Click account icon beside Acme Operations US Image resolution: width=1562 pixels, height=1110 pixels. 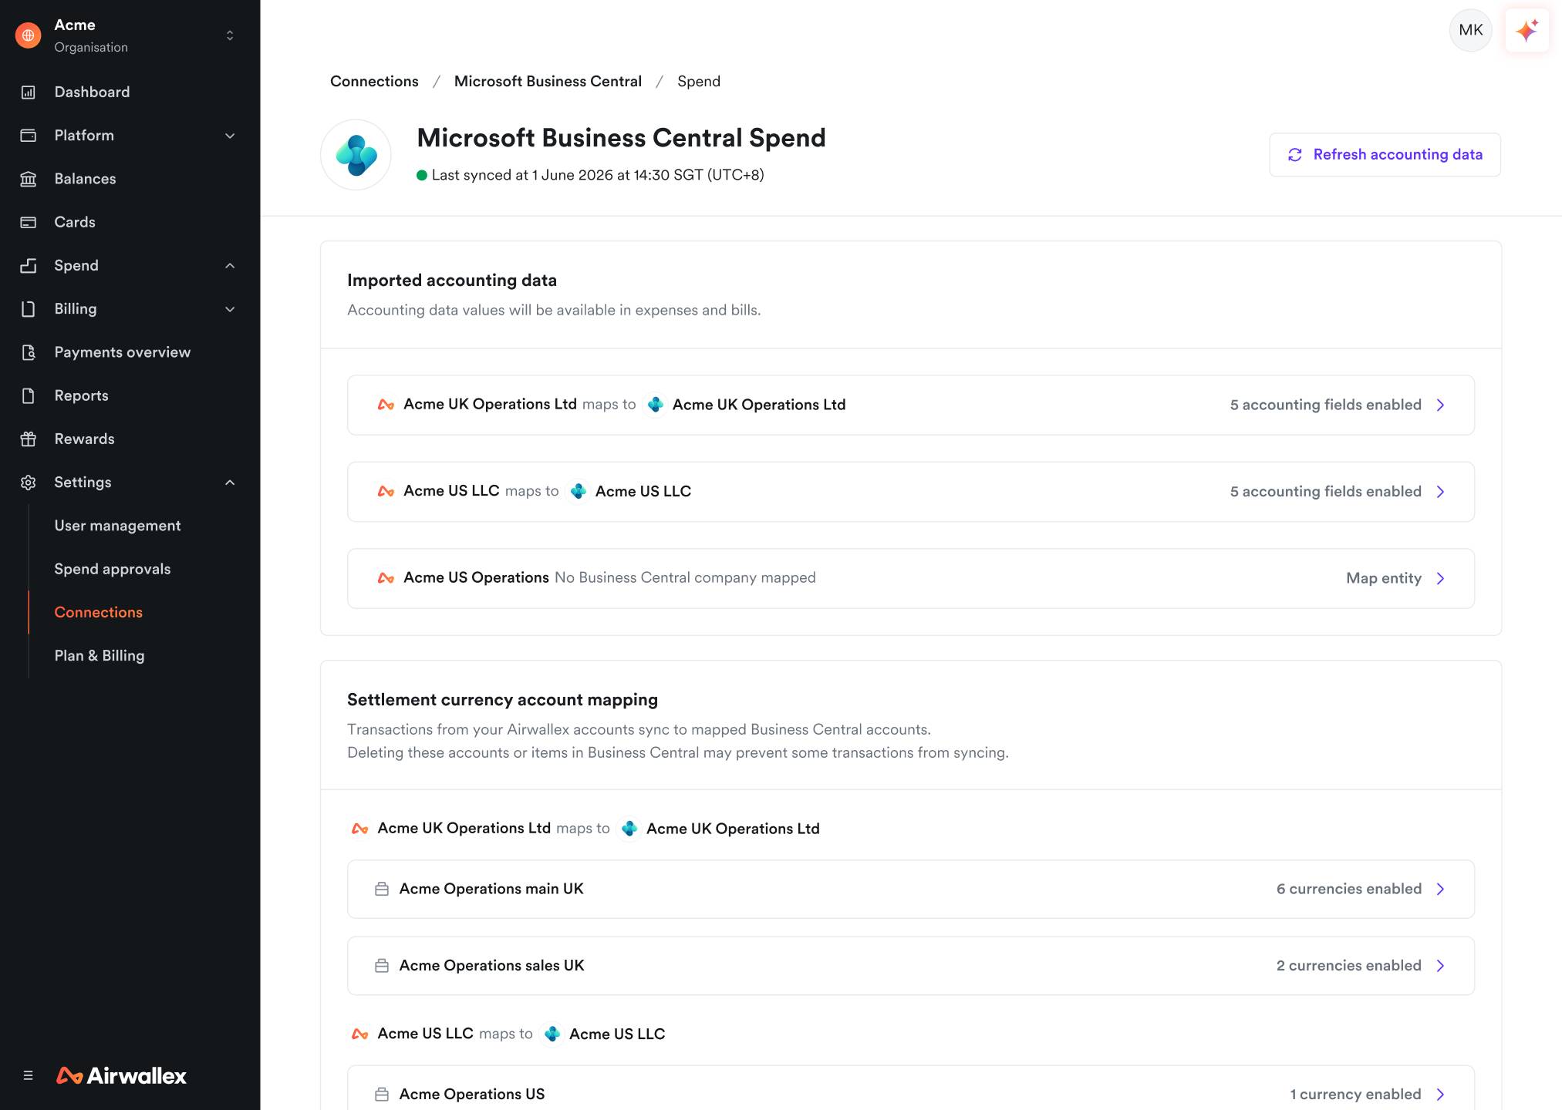tap(382, 1095)
